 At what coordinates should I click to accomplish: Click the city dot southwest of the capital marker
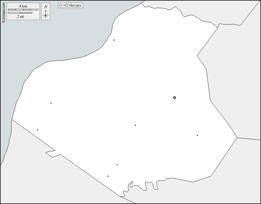click(135, 125)
